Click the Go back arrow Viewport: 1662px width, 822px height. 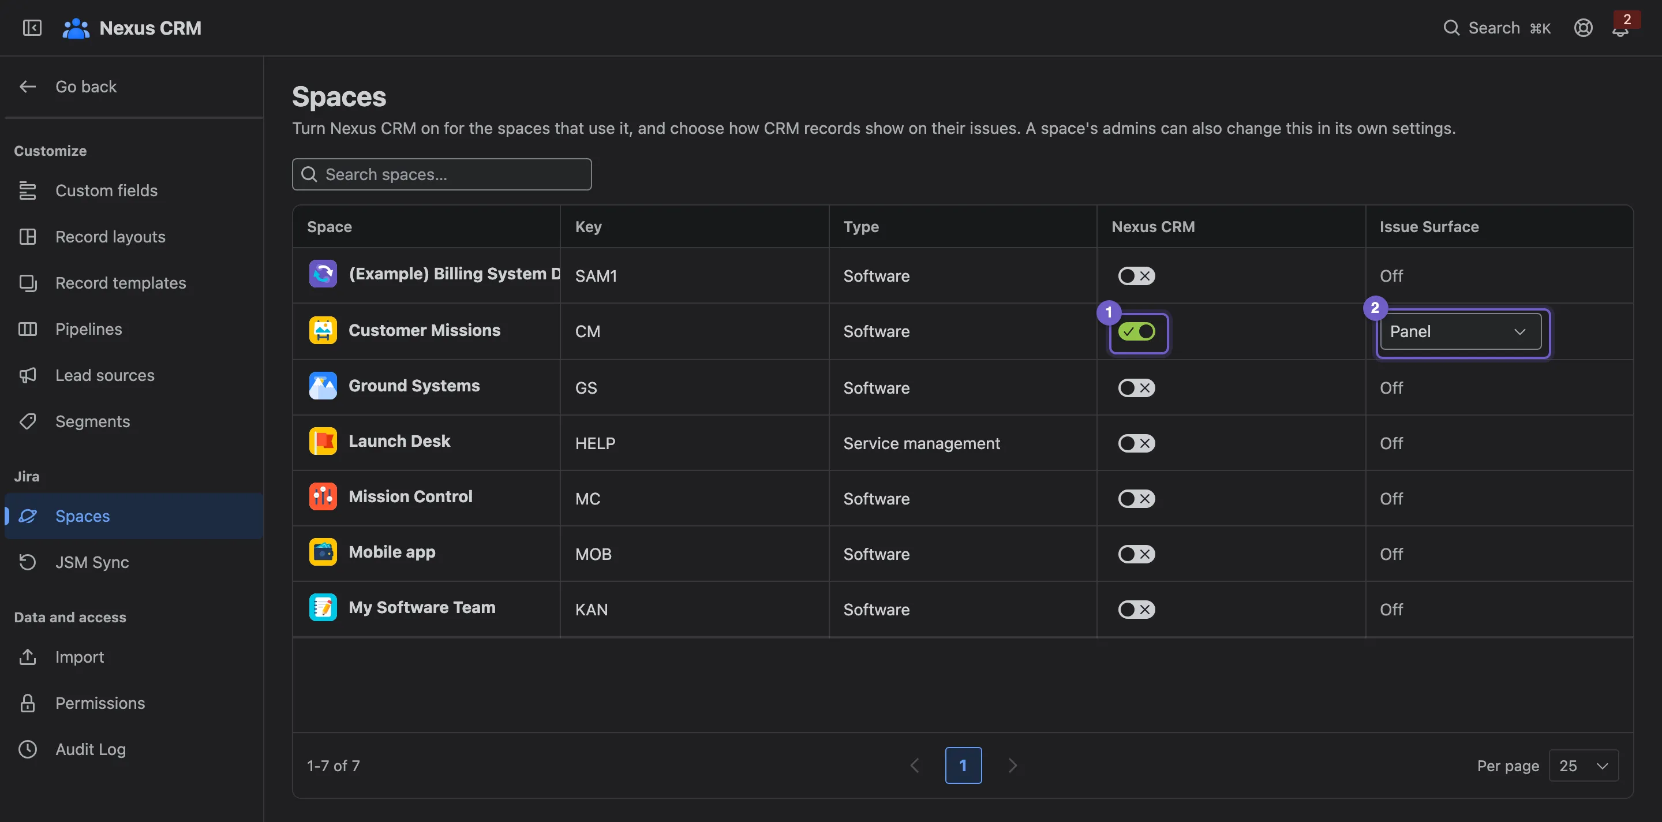coord(28,87)
